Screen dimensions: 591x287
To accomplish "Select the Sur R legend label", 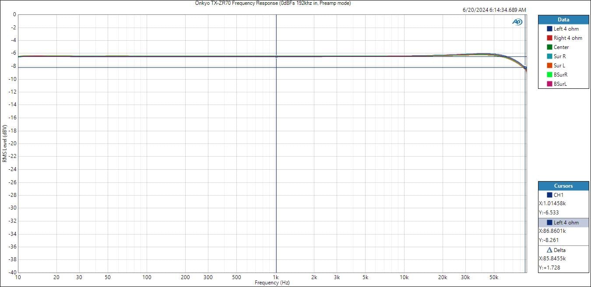I will 560,56.
